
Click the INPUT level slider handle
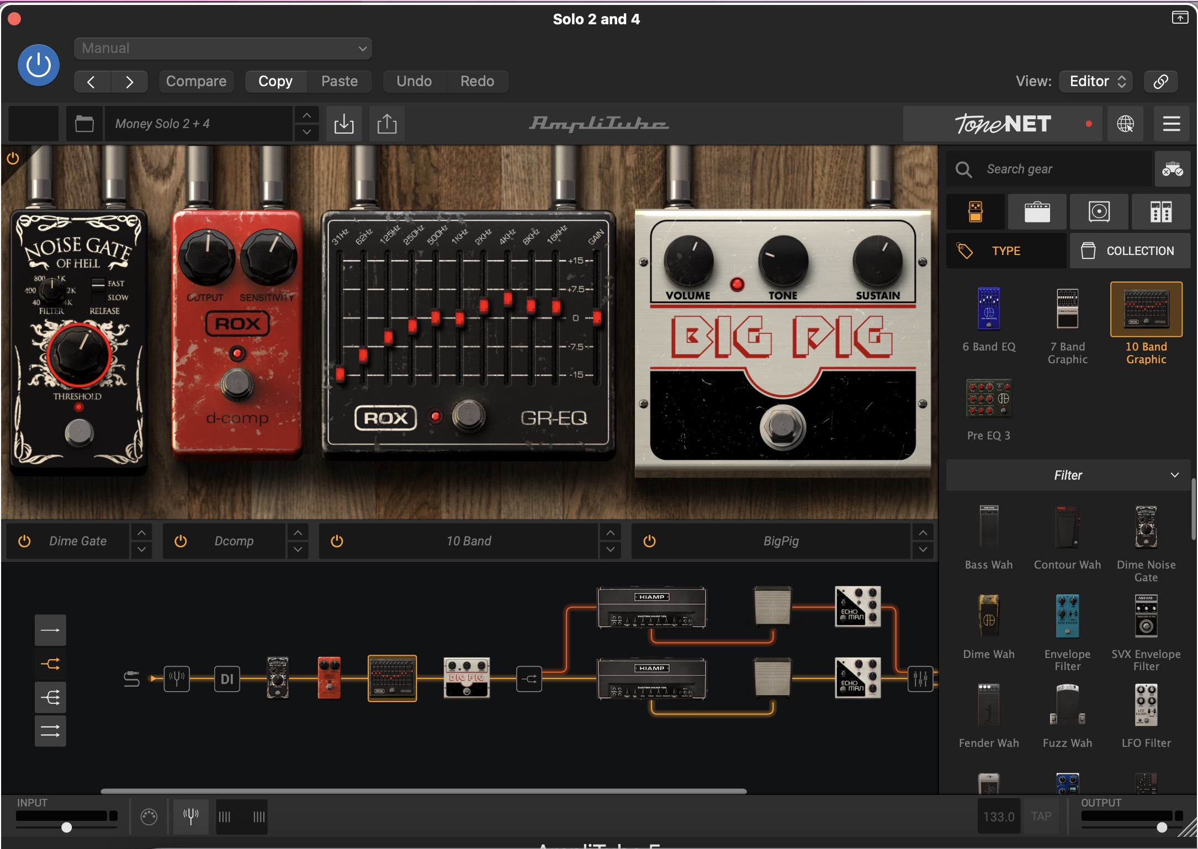tap(67, 827)
